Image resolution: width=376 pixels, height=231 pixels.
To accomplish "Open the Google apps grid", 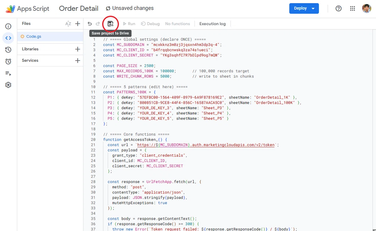I will [x=352, y=8].
